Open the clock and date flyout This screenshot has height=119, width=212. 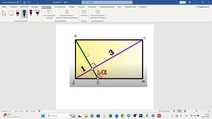206,116
